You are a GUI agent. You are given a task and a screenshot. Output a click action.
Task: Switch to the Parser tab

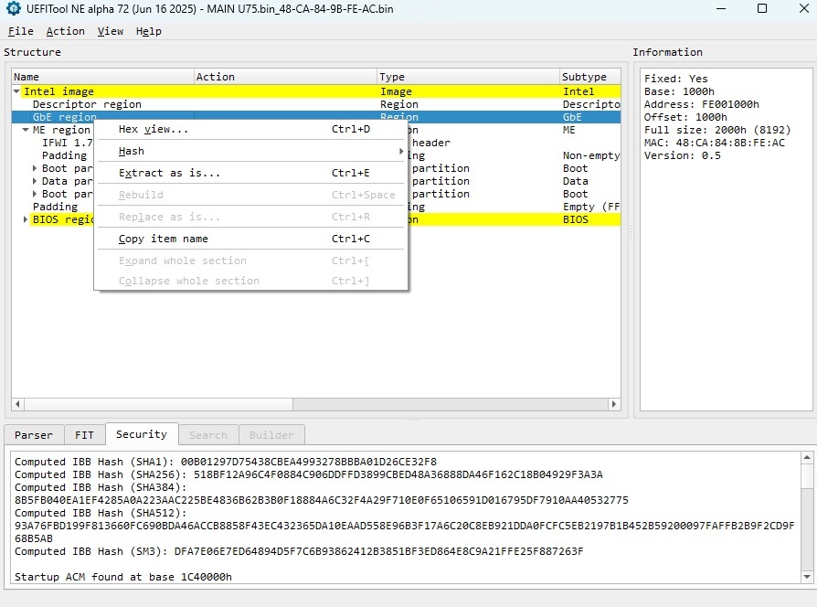point(34,435)
